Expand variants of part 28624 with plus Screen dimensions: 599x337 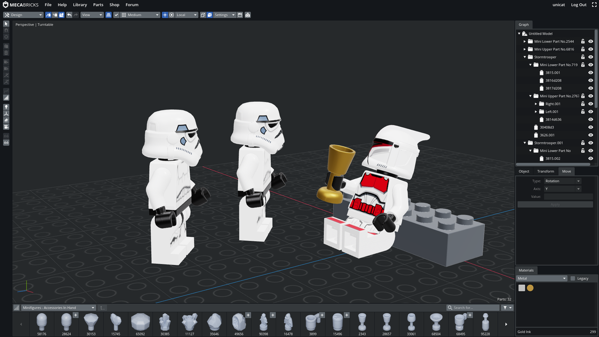click(x=75, y=315)
